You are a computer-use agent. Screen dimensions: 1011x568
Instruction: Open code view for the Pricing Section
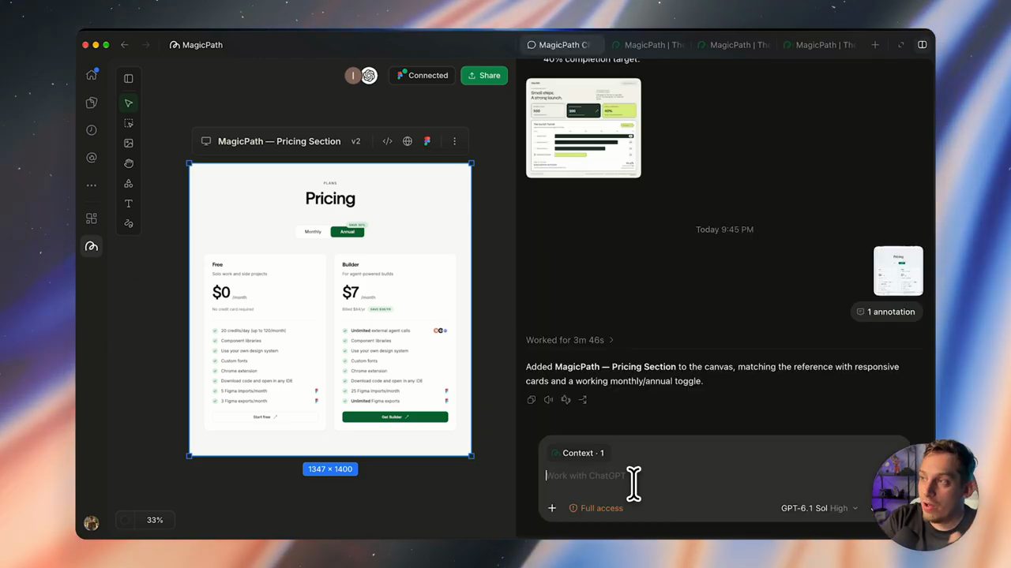[387, 141]
